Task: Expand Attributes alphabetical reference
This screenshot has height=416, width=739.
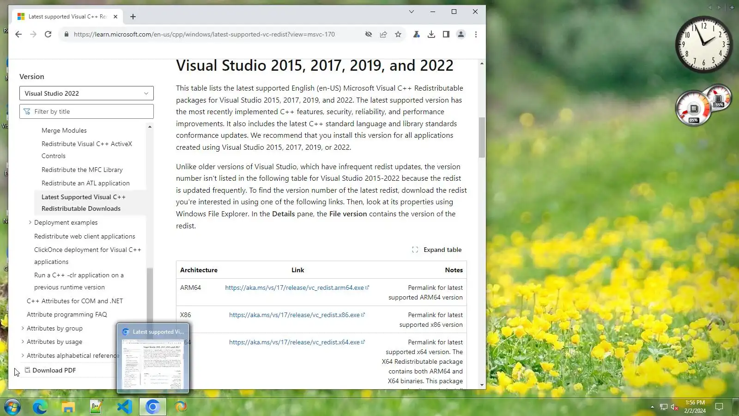Action: click(x=23, y=355)
